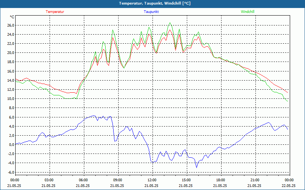Click the 10,0 y-axis value
This screenshot has width=305, height=190.
click(x=11, y=99)
